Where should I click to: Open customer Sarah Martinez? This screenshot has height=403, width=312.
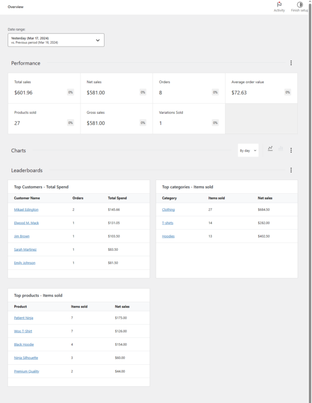tap(25, 250)
